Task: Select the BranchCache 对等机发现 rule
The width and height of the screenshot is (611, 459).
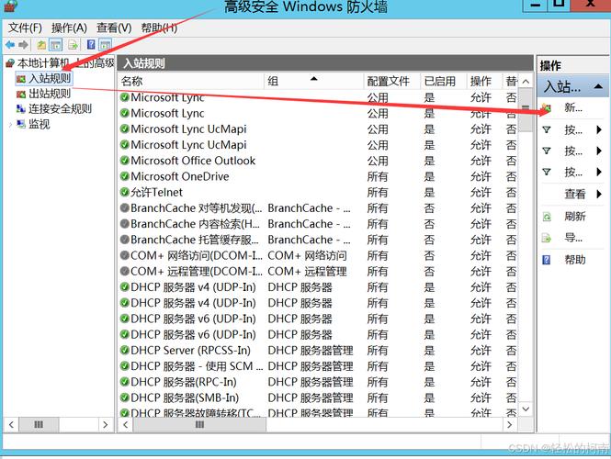Action: click(x=318, y=208)
